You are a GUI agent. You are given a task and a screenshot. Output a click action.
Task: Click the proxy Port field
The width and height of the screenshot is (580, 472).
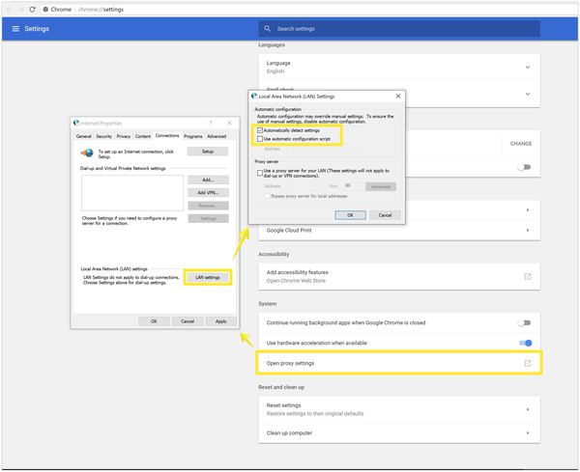[x=353, y=185]
